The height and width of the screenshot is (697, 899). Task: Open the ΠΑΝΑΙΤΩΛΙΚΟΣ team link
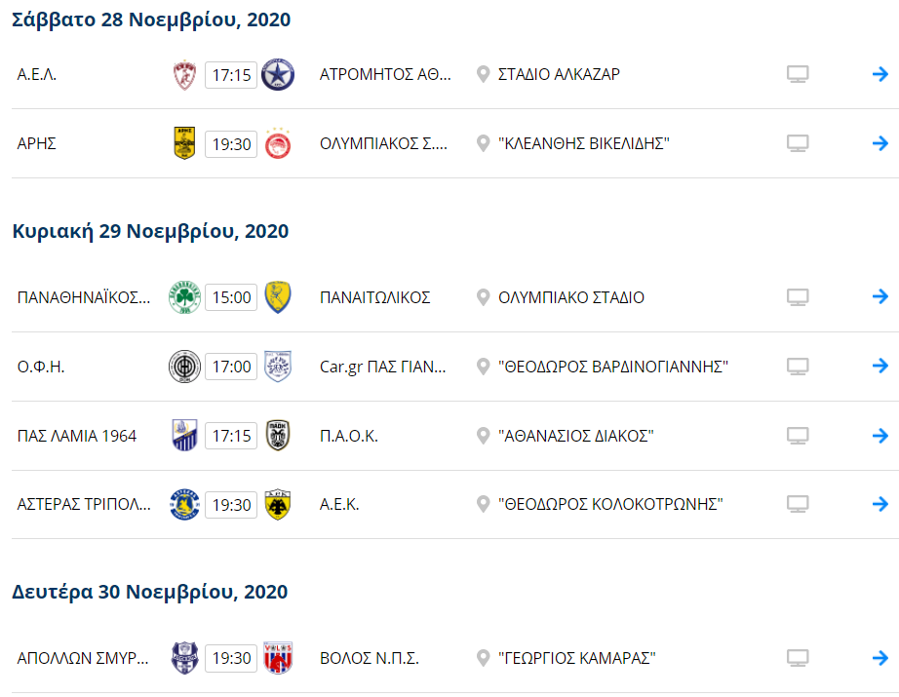tap(374, 297)
